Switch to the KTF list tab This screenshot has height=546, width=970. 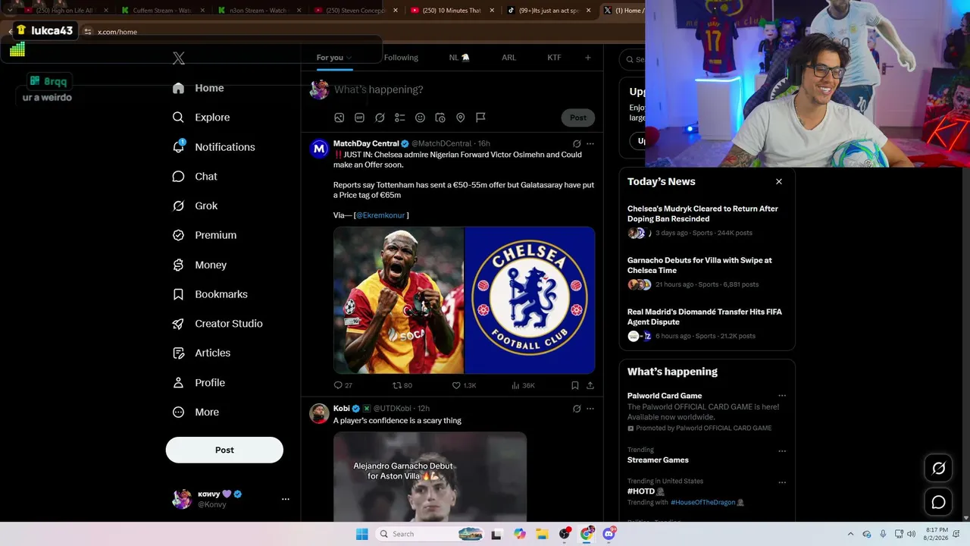554,58
